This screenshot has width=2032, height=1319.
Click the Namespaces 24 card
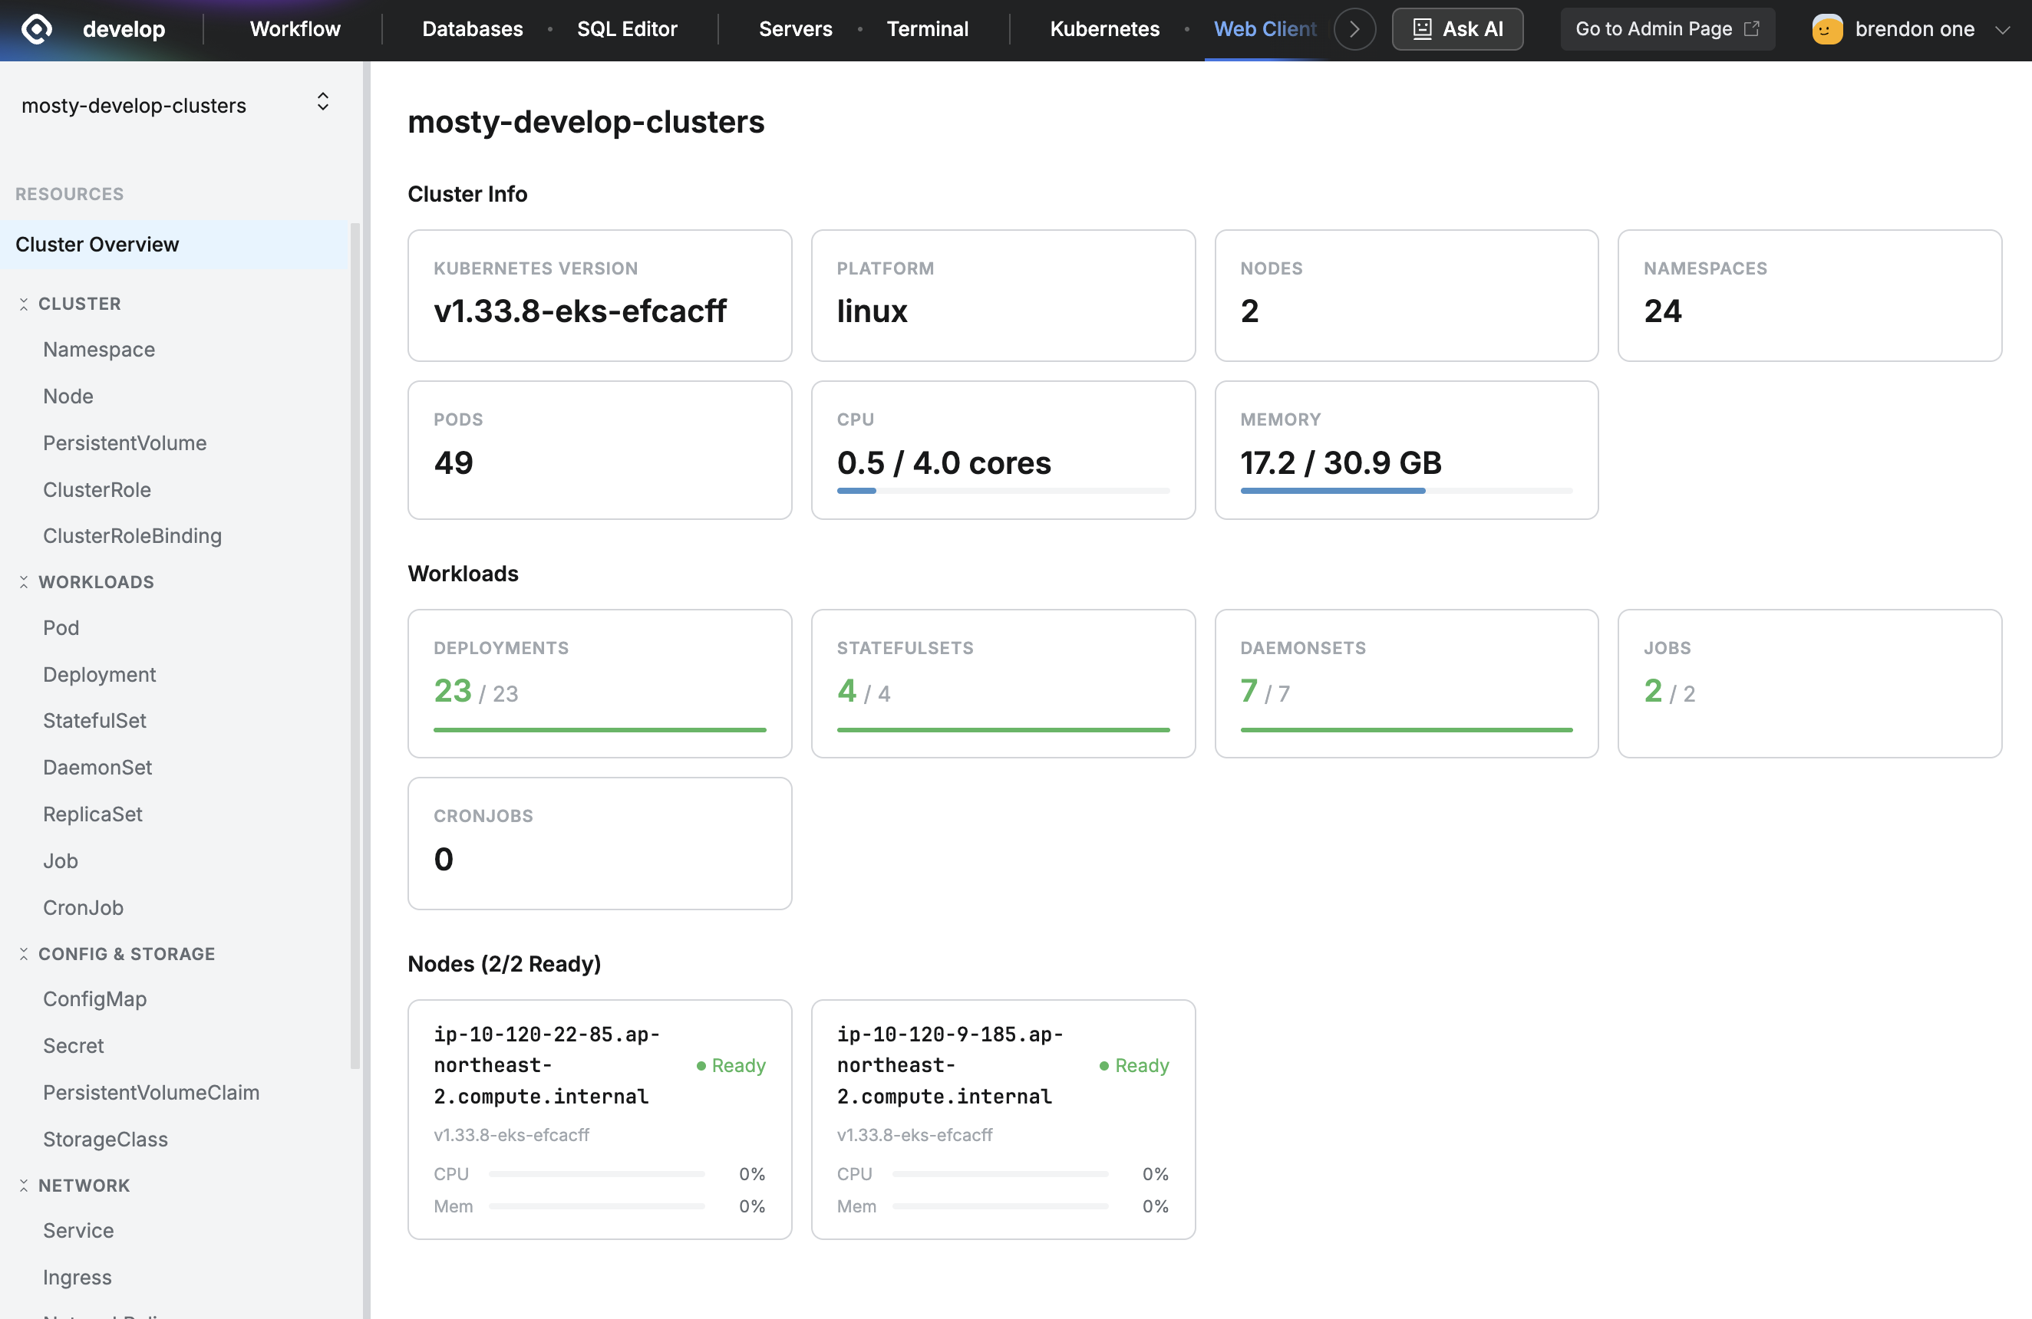(x=1809, y=295)
